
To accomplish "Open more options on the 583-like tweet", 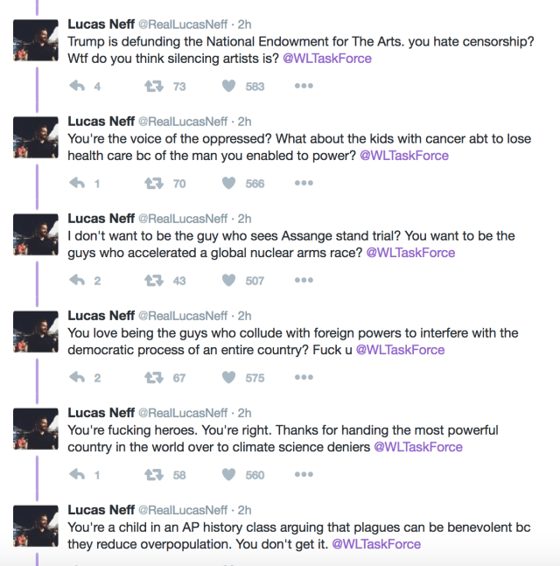I will coord(304,86).
